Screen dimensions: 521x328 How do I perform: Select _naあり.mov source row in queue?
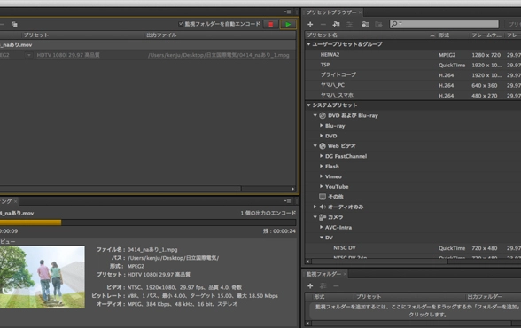coord(148,45)
